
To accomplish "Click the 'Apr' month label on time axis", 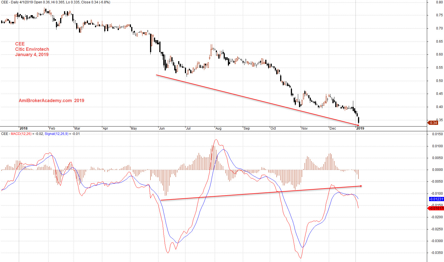I will [x=105, y=128].
